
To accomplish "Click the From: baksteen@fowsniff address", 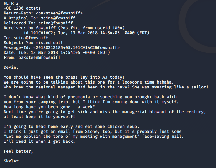I will point(39,57).
